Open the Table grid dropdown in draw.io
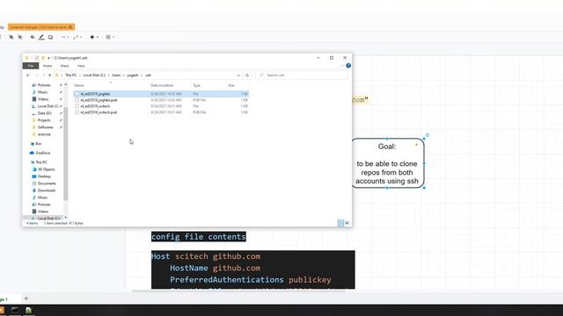The width and height of the screenshot is (563, 316). coord(110,37)
